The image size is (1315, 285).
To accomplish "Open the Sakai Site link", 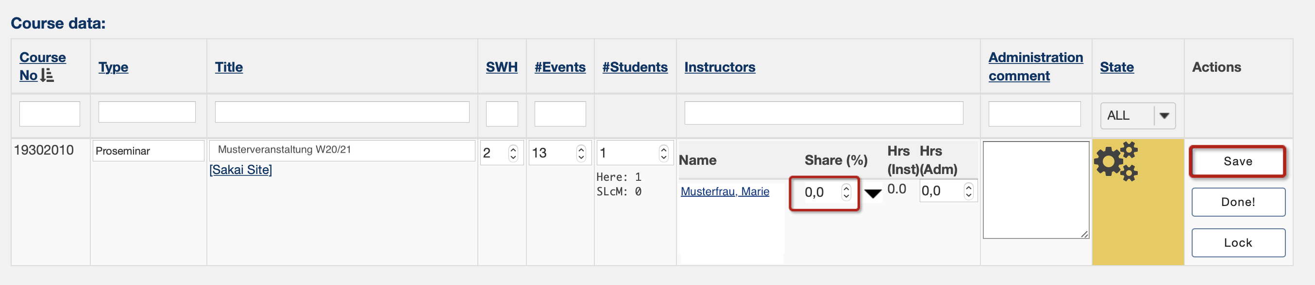I will tap(240, 170).
